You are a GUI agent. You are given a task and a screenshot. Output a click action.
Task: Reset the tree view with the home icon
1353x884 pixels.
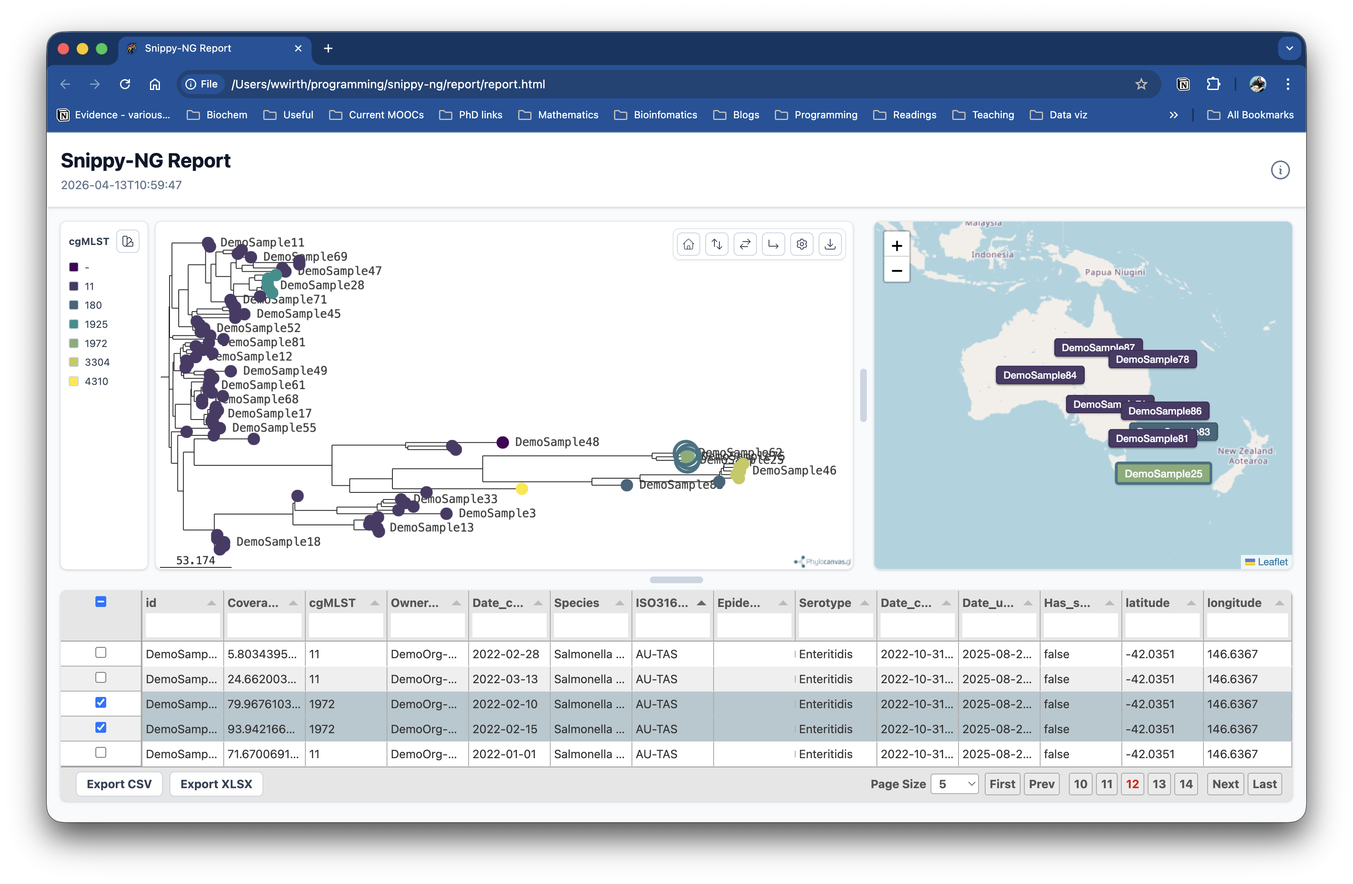pyautogui.click(x=688, y=245)
